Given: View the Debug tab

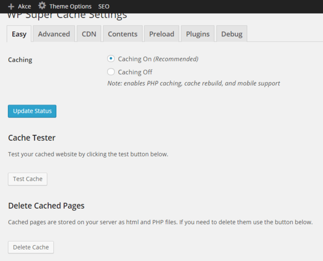Looking at the screenshot, I should (x=232, y=34).
